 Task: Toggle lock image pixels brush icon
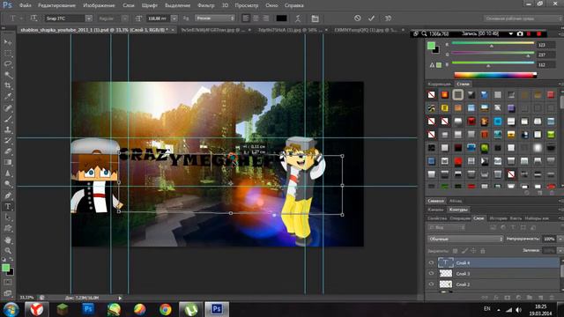464,251
